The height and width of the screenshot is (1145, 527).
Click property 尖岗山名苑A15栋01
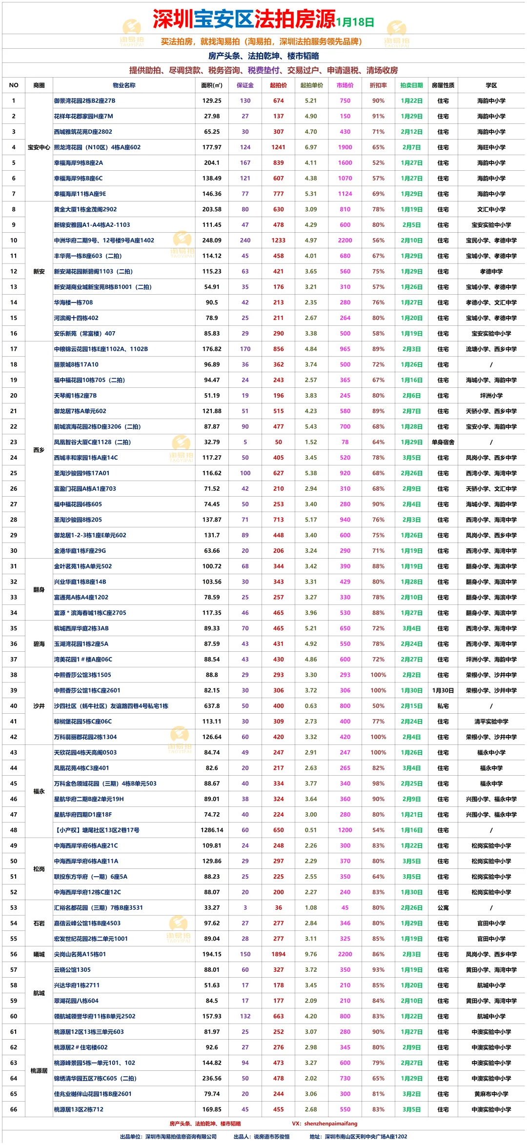tap(80, 954)
